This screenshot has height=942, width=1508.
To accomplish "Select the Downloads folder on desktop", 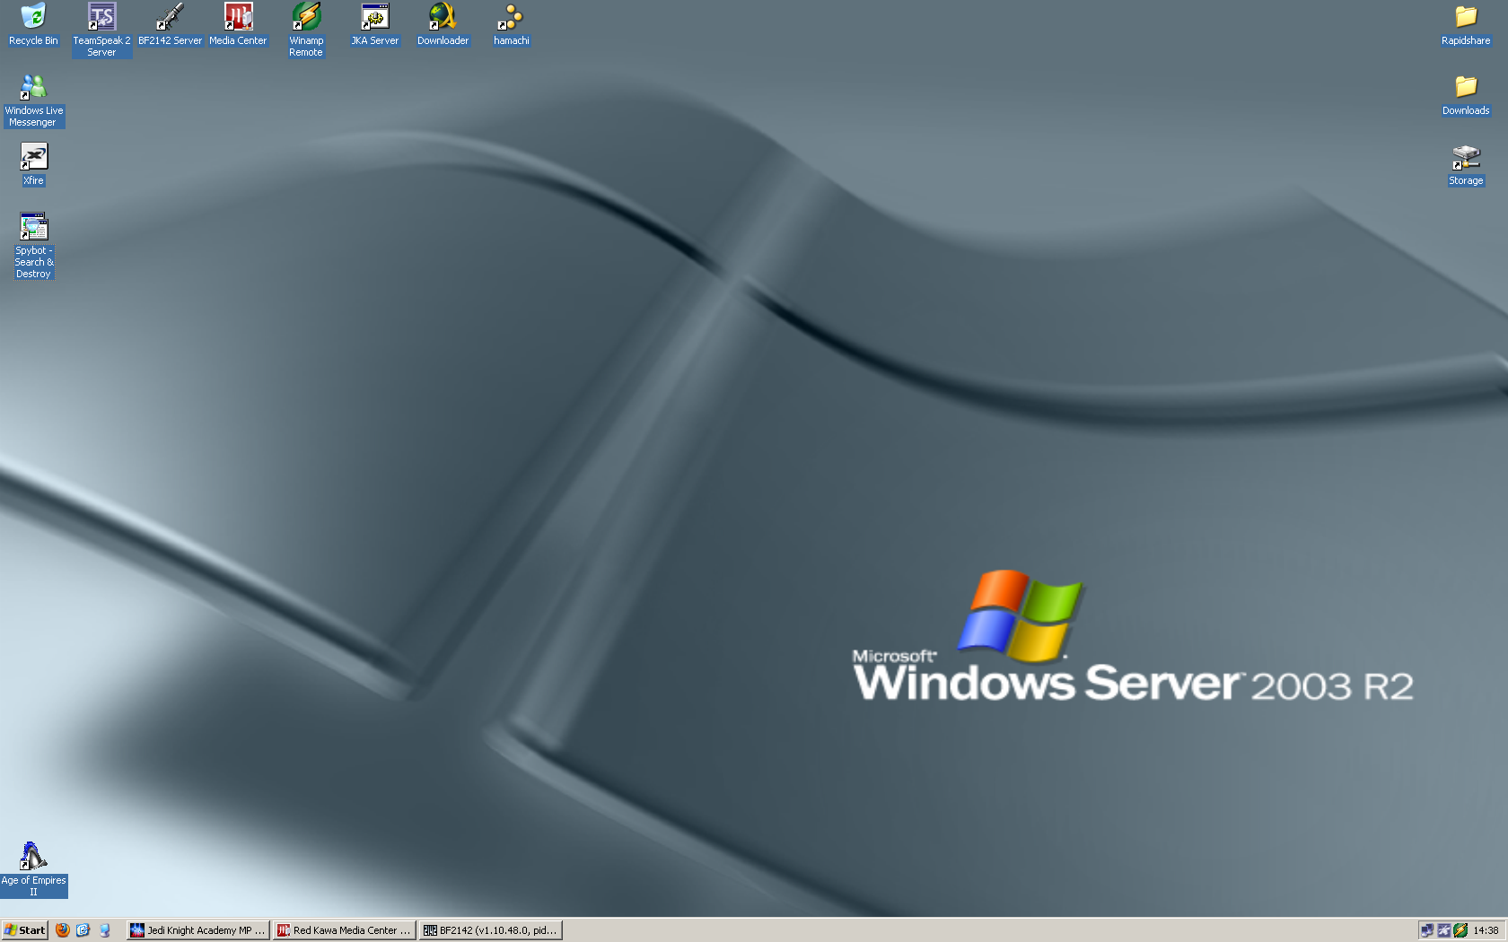I will 1466,87.
